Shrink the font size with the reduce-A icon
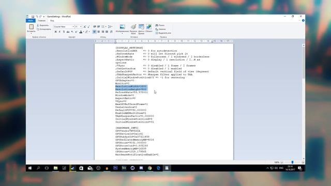331x186 pixels. click(x=88, y=27)
